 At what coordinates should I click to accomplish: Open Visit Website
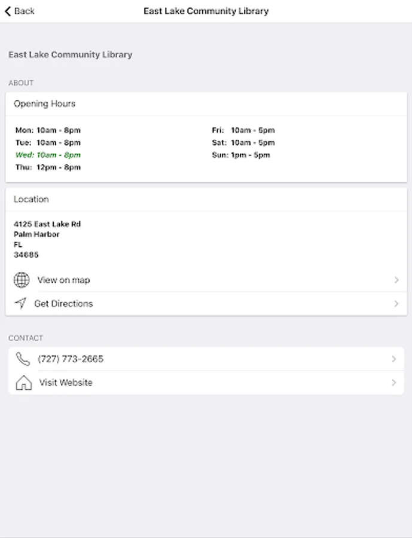(66, 383)
